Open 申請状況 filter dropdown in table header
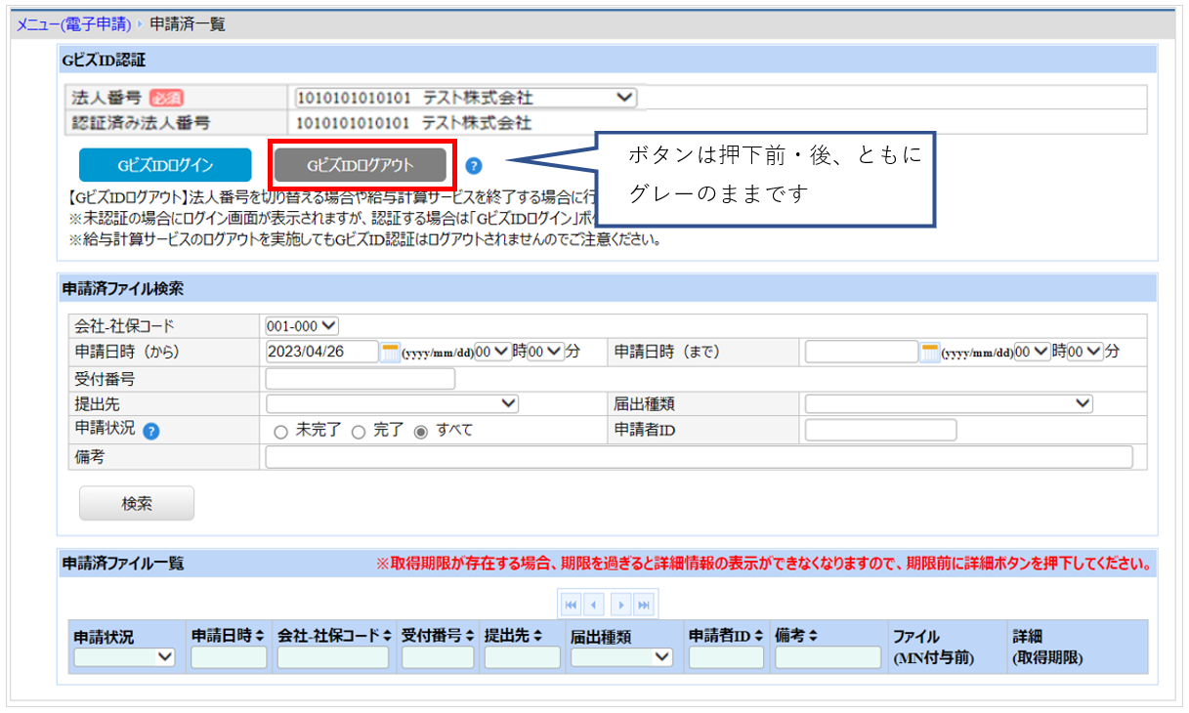 pos(124,658)
